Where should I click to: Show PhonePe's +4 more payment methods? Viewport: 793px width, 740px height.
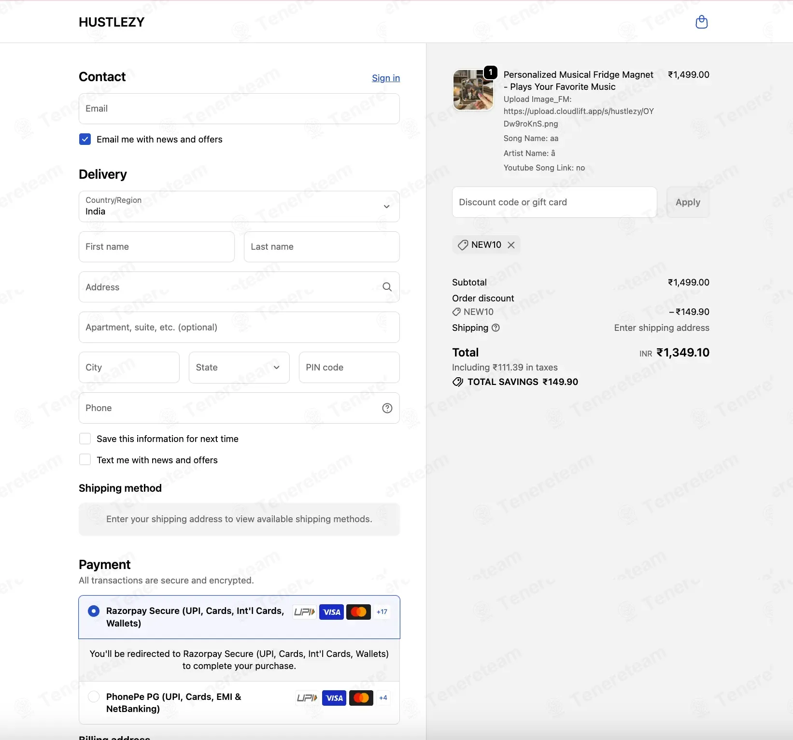pyautogui.click(x=383, y=698)
